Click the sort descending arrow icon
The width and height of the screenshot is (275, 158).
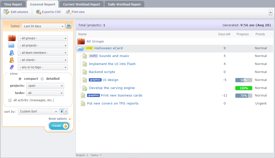click(x=62, y=111)
